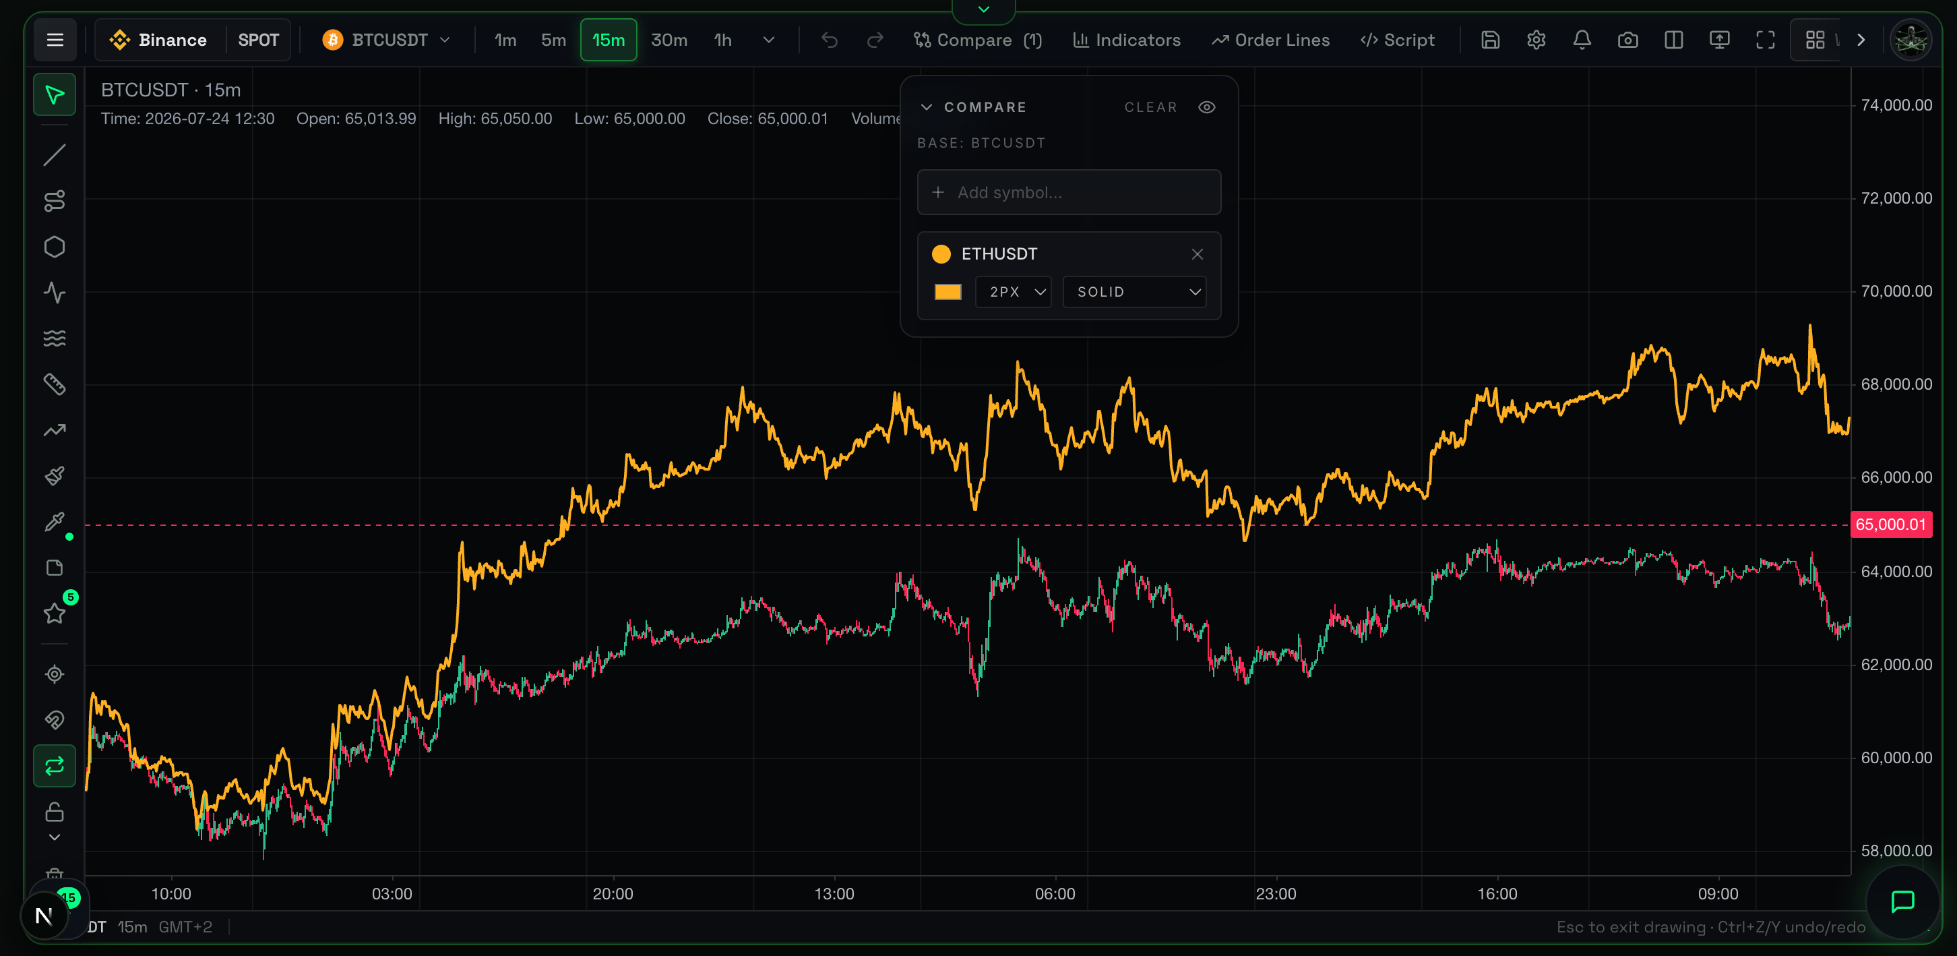Select the eyedropper color tool
1957x956 pixels.
pos(55,521)
